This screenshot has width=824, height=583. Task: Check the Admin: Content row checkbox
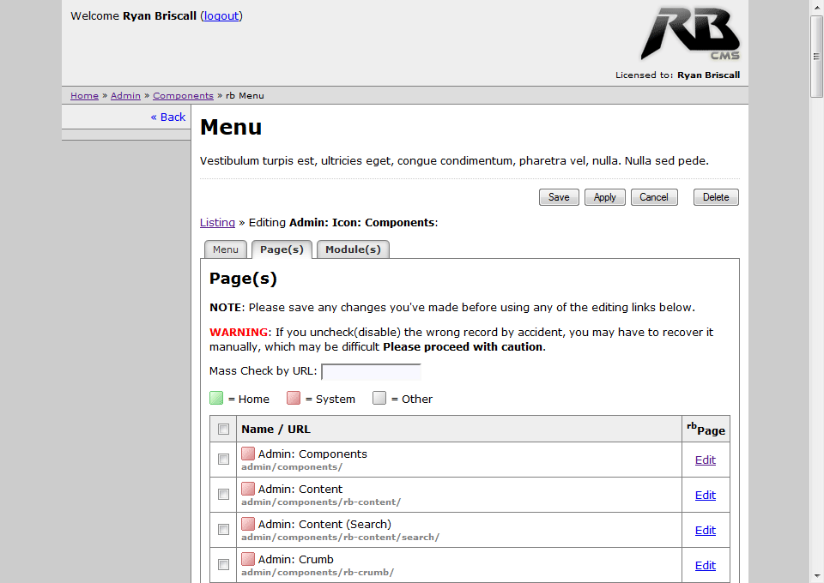point(223,495)
